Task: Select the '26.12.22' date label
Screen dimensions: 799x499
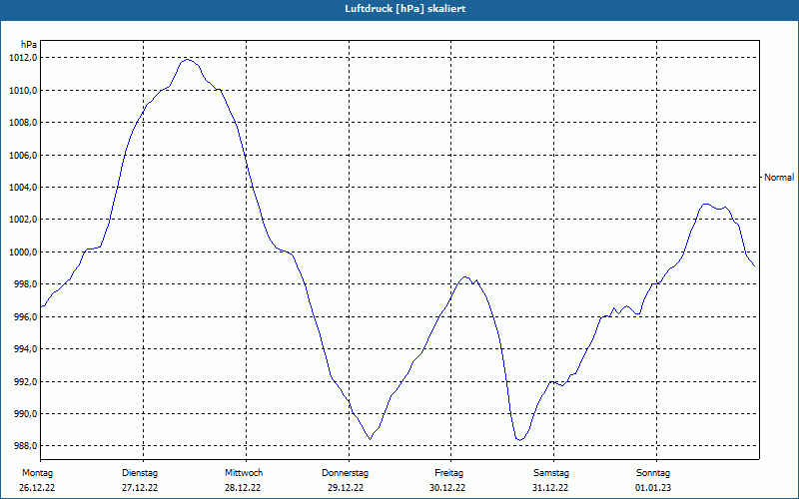Action: pos(37,488)
